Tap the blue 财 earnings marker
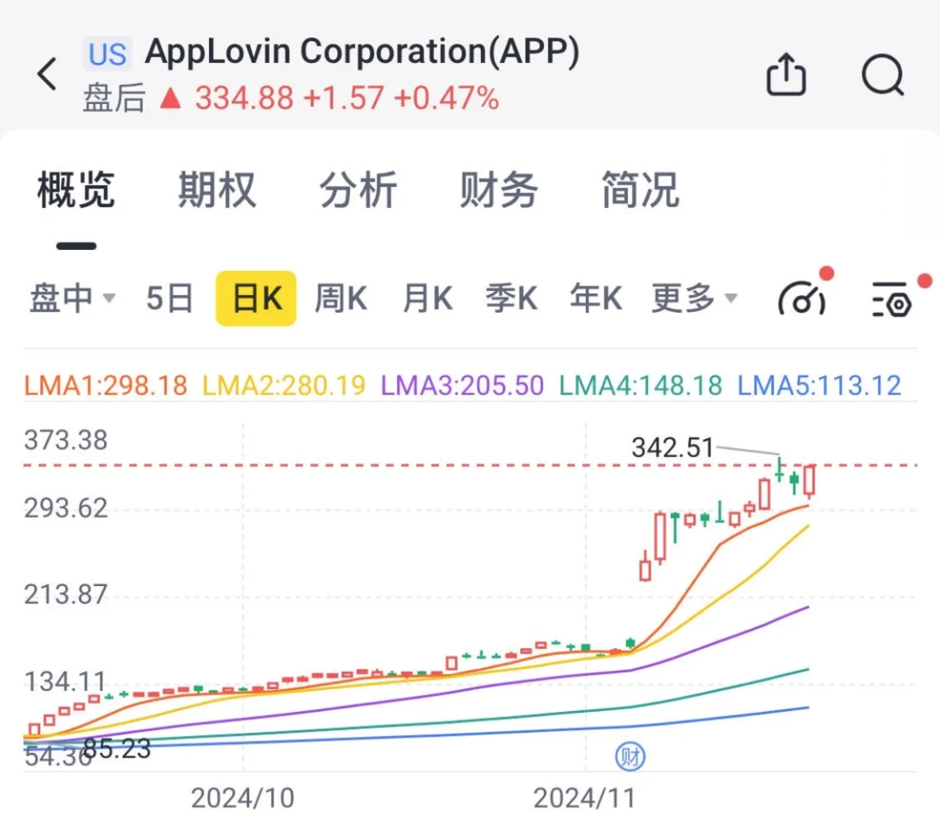 [630, 757]
